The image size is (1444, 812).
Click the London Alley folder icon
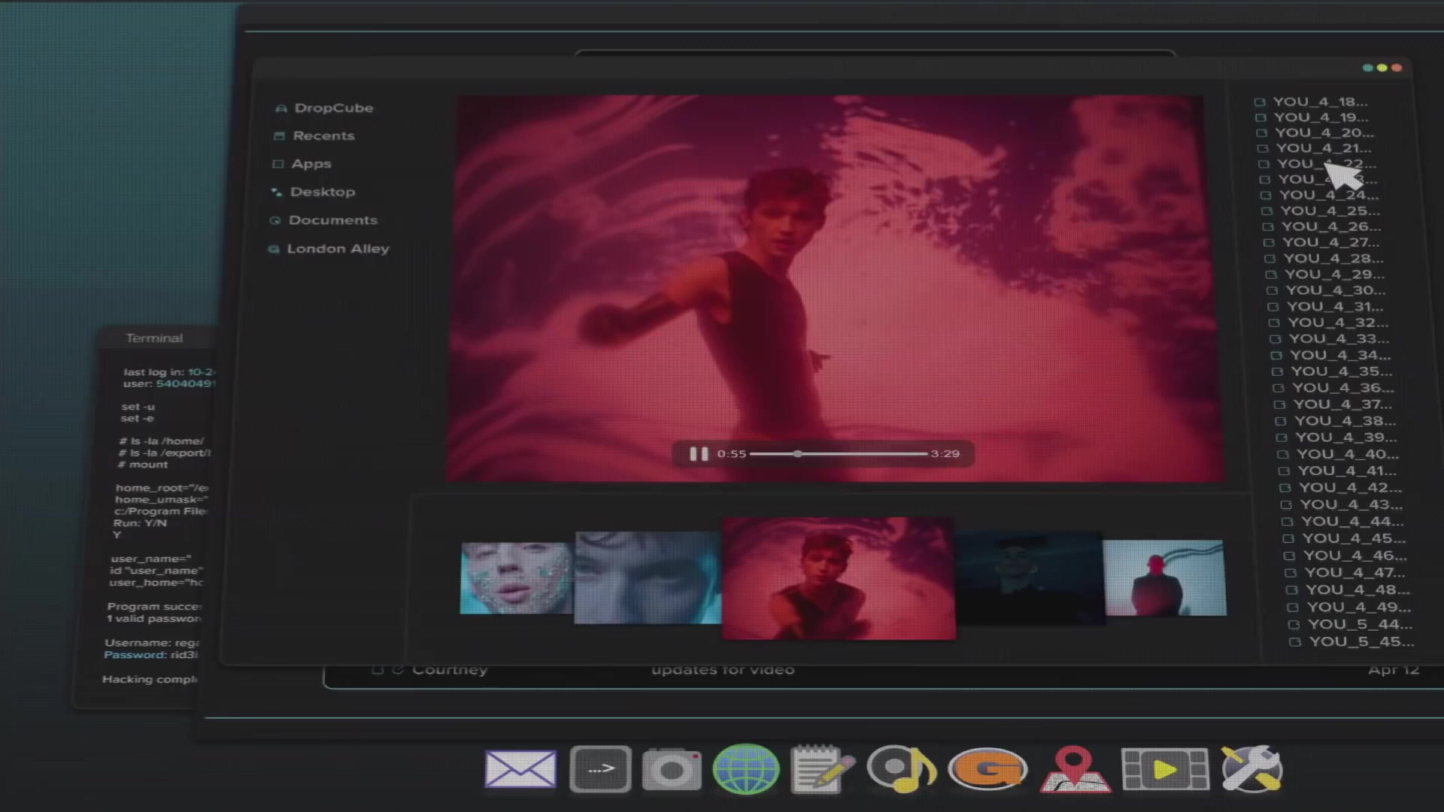tap(274, 249)
